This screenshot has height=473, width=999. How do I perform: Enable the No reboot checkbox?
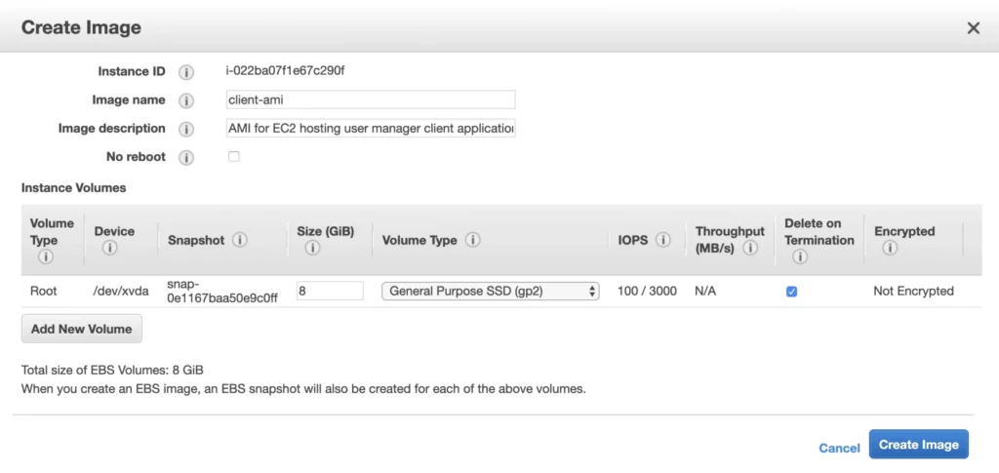click(x=234, y=157)
